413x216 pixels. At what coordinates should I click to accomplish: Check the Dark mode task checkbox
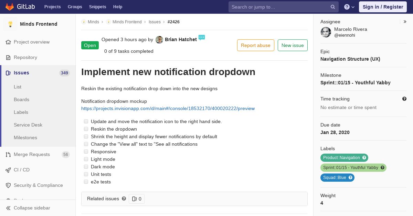pos(86,167)
